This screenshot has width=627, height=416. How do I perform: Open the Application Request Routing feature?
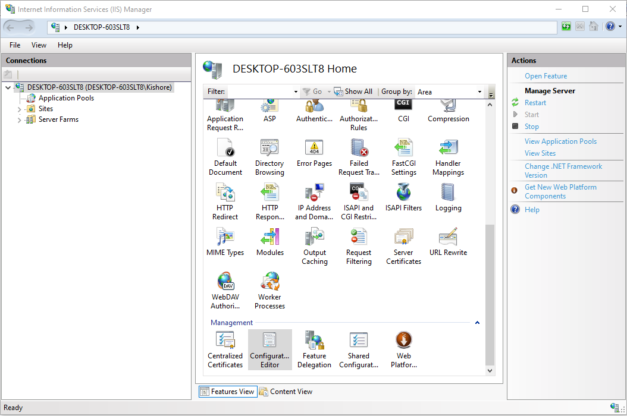click(225, 115)
